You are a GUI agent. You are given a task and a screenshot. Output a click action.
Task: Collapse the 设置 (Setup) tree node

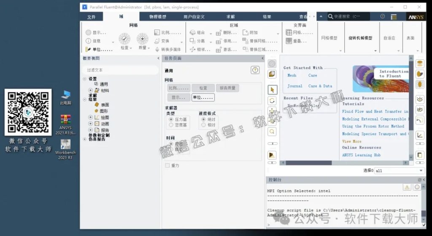coord(84,79)
